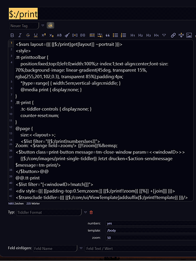Expand the Feld Name dropdown arrow

coord(81,248)
